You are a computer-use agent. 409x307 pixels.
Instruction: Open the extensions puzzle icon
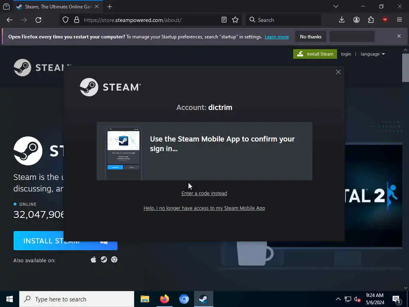point(371,20)
